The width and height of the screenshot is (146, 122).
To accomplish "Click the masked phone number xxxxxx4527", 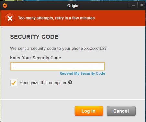I will click(x=95, y=48).
